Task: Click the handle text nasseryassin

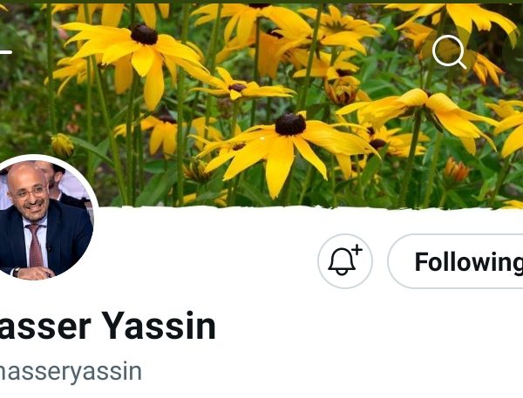Action: coord(71,372)
